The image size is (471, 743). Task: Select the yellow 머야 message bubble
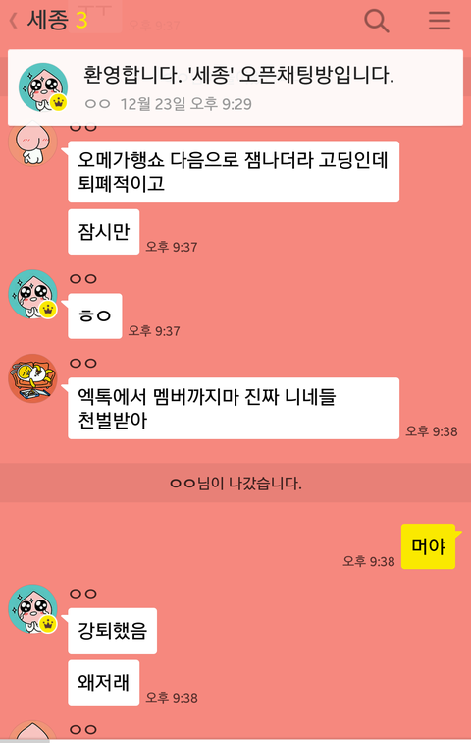429,546
